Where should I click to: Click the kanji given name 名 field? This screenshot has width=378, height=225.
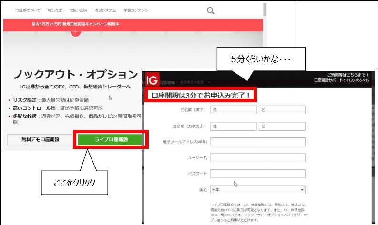click(281, 110)
